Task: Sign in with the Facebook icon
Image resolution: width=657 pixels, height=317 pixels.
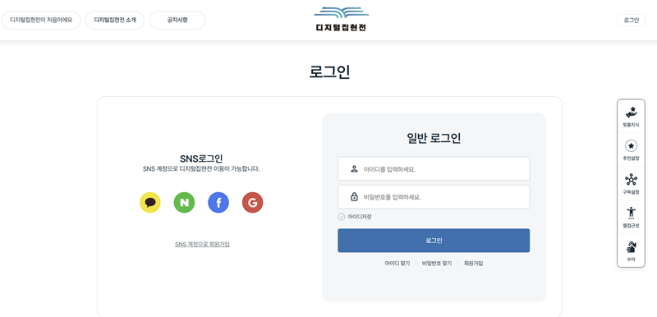Action: pos(218,203)
